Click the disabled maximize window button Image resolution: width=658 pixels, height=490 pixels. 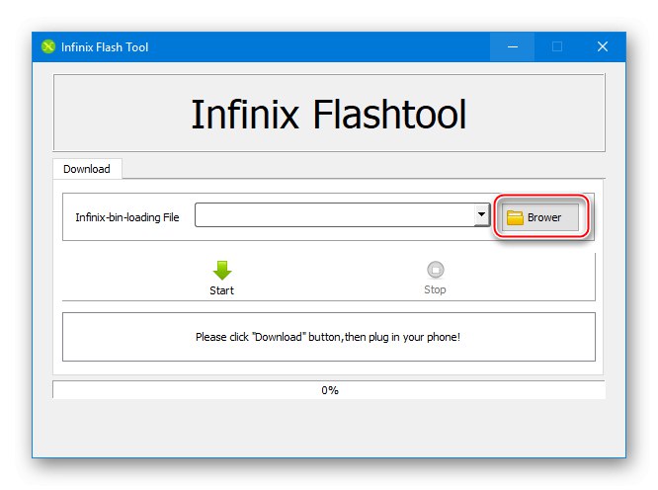[557, 46]
